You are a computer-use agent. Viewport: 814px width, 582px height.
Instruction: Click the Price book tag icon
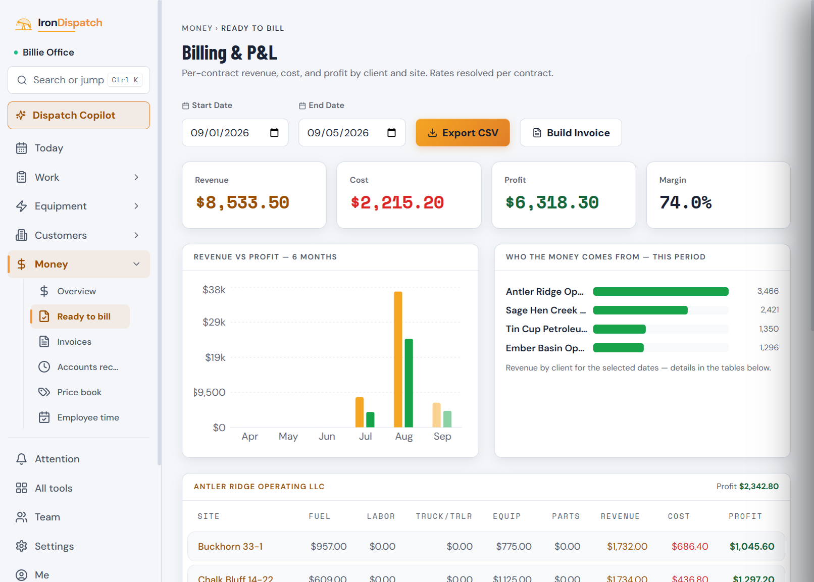pos(44,392)
